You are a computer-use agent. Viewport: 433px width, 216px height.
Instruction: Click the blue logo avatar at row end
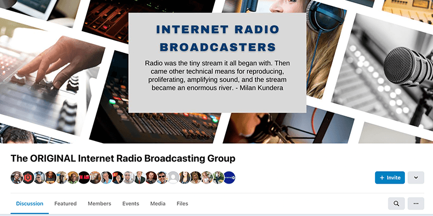click(x=229, y=178)
